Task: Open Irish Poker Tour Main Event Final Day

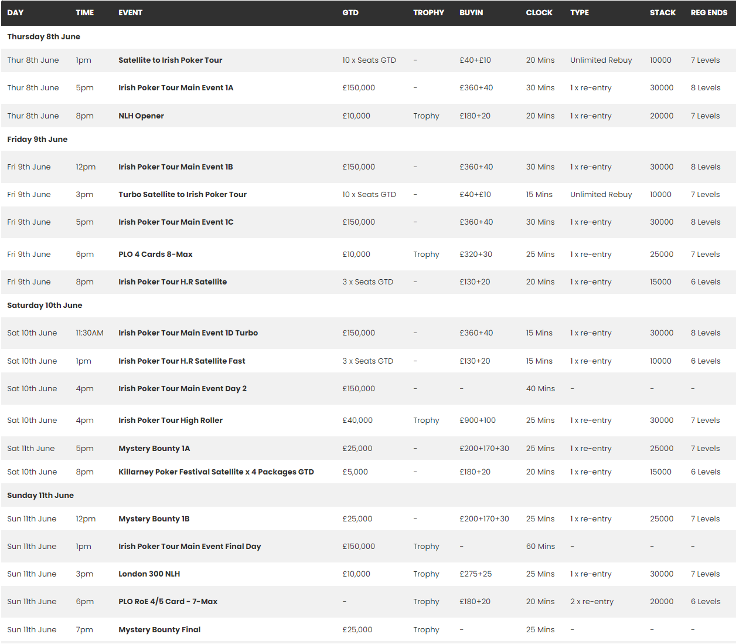Action: click(190, 546)
